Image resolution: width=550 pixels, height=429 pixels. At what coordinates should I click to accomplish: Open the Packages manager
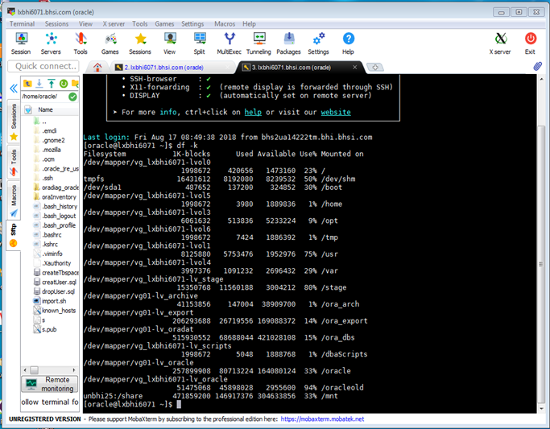(288, 43)
